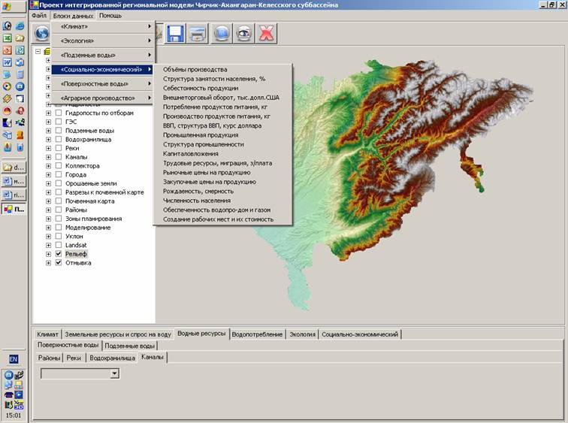
Task: Click the blue monitor toolbar icon
Action: coord(221,33)
